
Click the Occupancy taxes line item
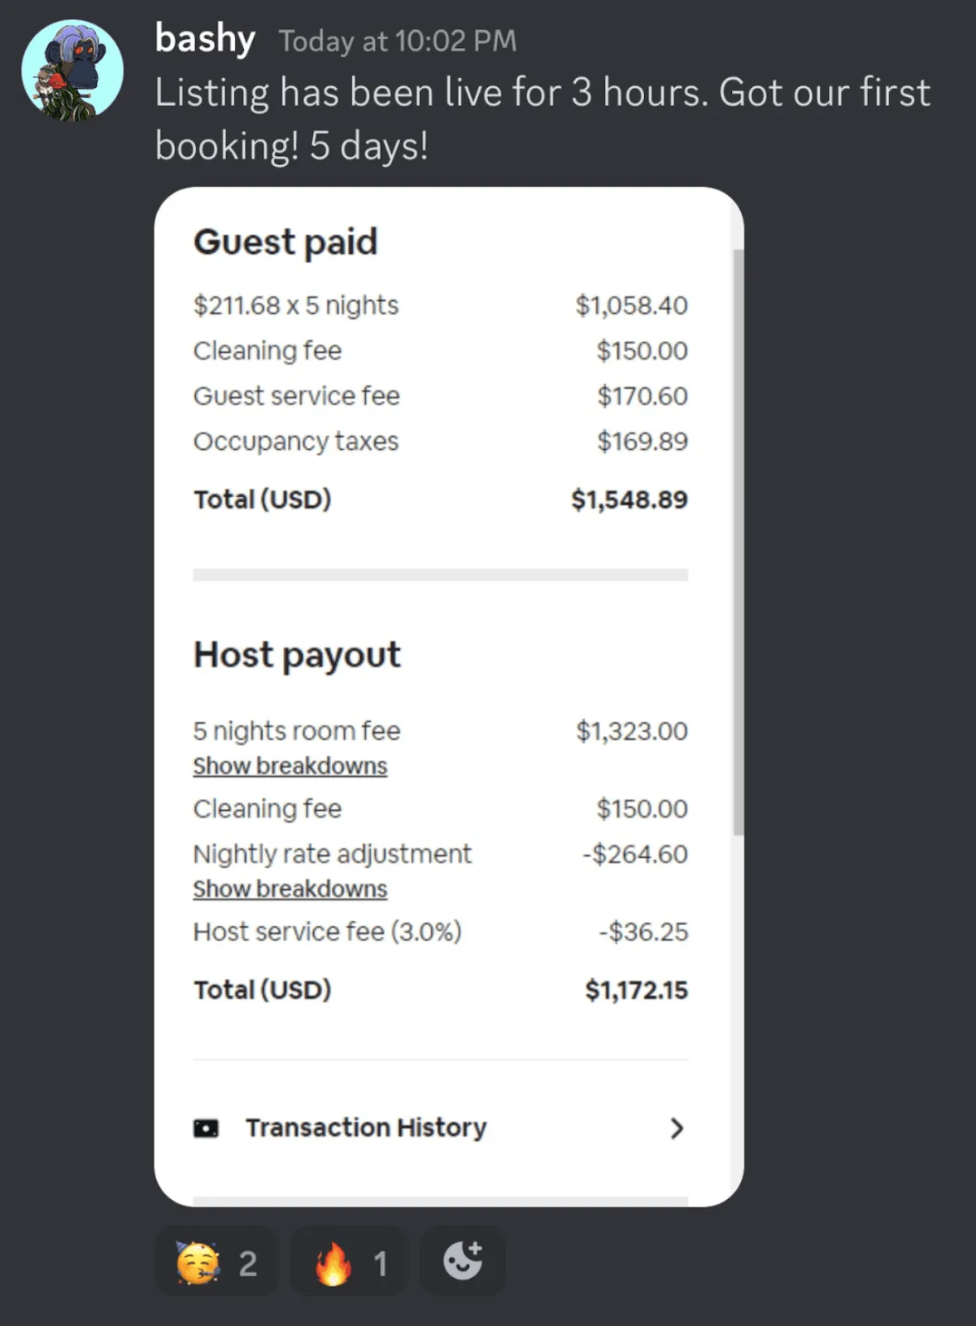[x=296, y=441]
